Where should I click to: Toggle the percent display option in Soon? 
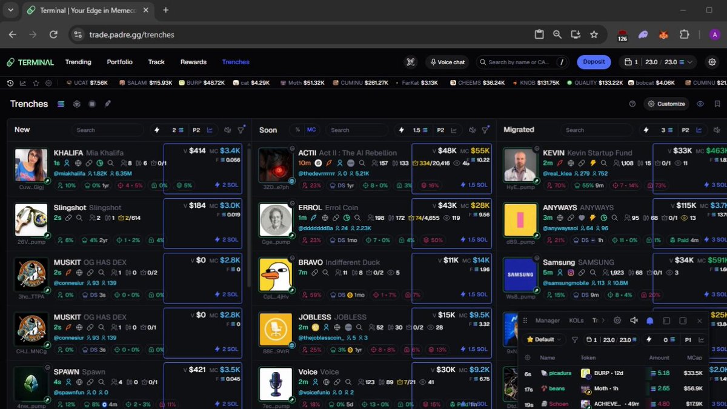[x=297, y=130]
